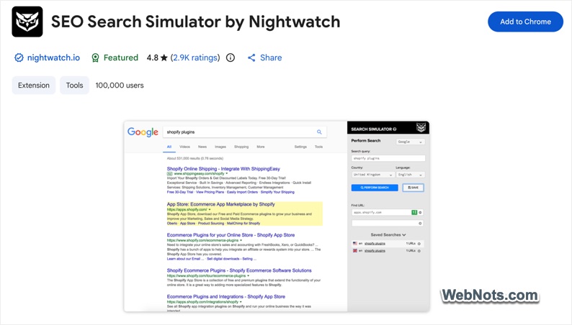
Task: Click the Google logo in the preview screenshot
Action: pyautogui.click(x=143, y=132)
